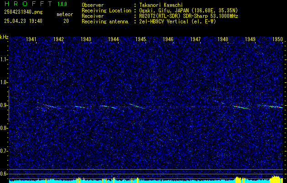The width and height of the screenshot is (287, 183).
Task: Click the meteor echo trace near 1945
Action: 137,106
